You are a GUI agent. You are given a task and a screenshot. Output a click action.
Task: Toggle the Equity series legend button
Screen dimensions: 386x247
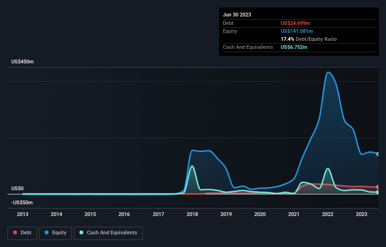tap(55, 233)
